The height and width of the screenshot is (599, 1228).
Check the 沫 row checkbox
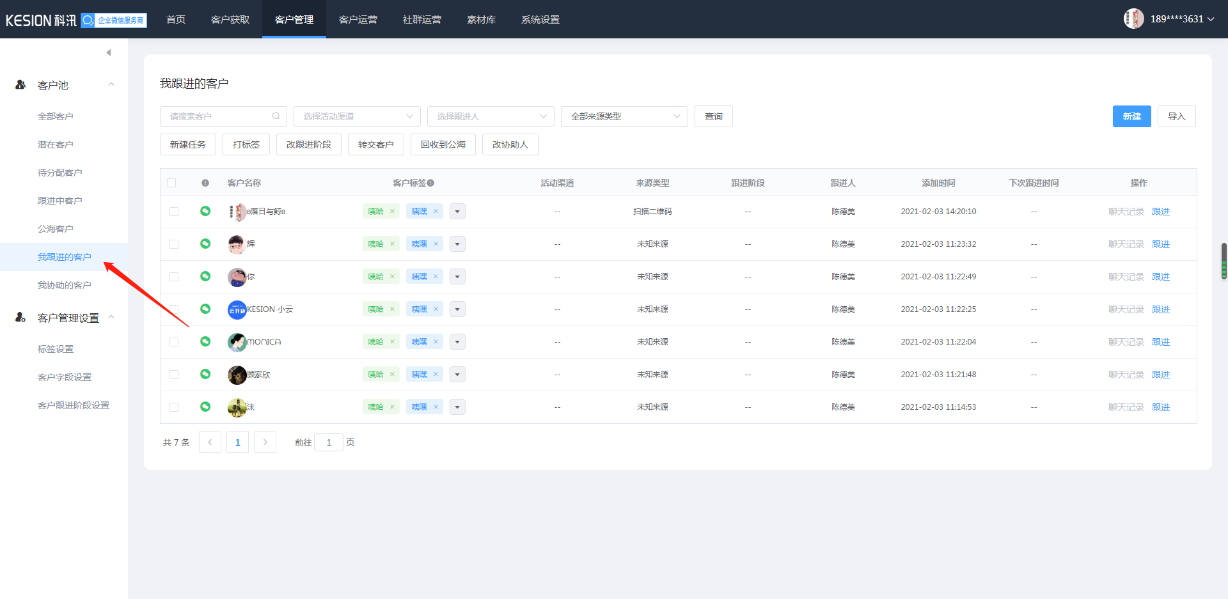pyautogui.click(x=174, y=407)
